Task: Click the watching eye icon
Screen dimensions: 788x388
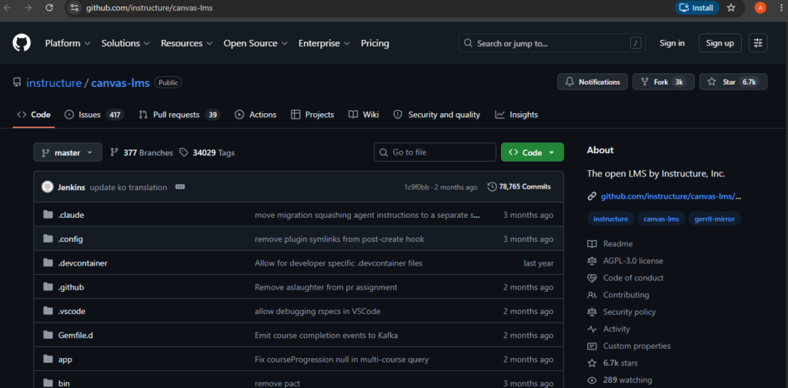Action: 592,380
